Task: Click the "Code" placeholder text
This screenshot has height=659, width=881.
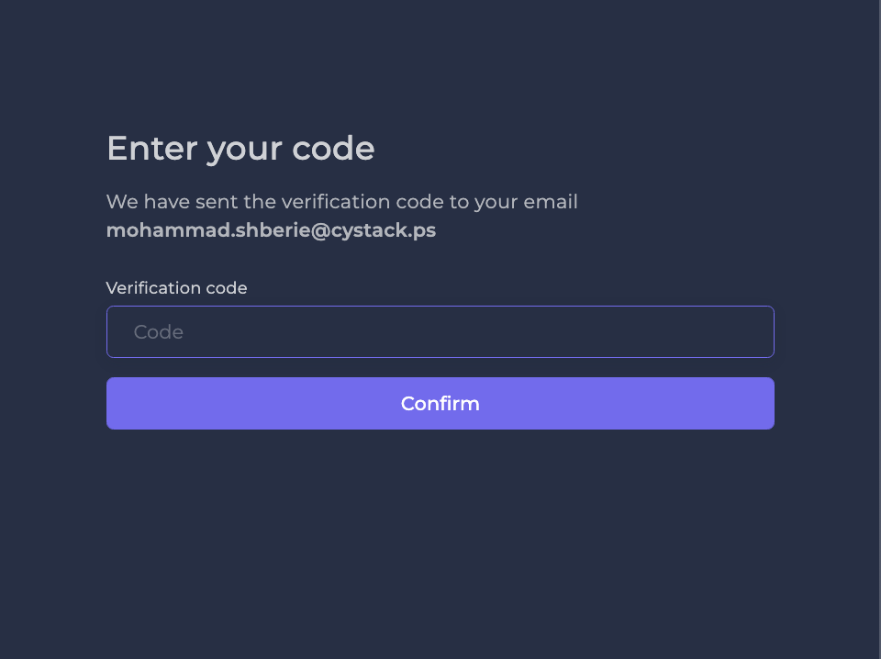Action: (159, 332)
